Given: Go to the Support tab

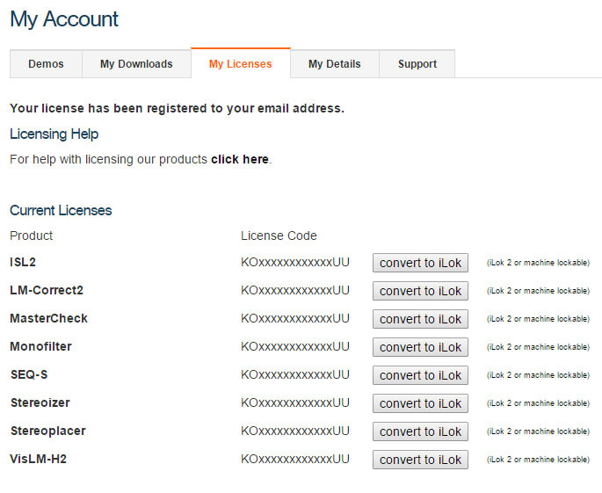Looking at the screenshot, I should tap(417, 64).
